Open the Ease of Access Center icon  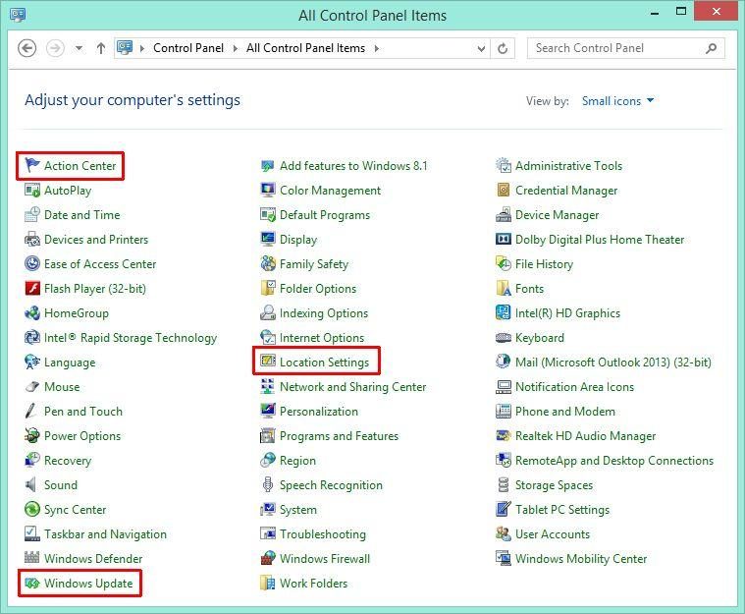(32, 263)
